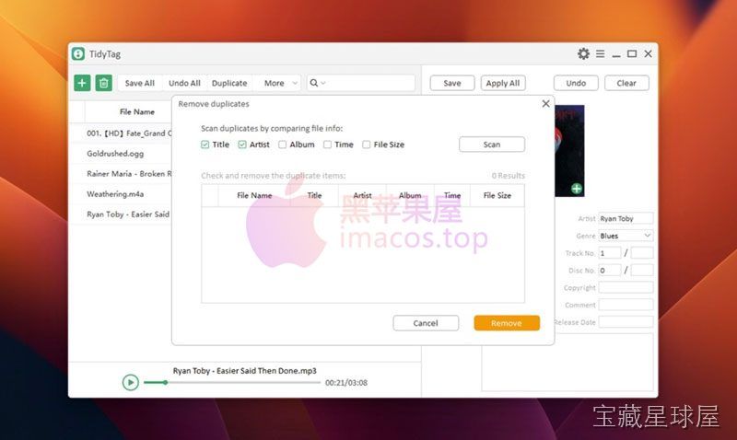
Task: Click the Artist field with Ryan Toby
Action: [x=626, y=218]
